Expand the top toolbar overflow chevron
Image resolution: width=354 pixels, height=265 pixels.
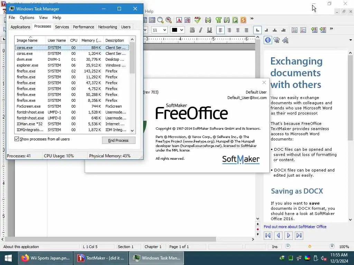[252, 19]
